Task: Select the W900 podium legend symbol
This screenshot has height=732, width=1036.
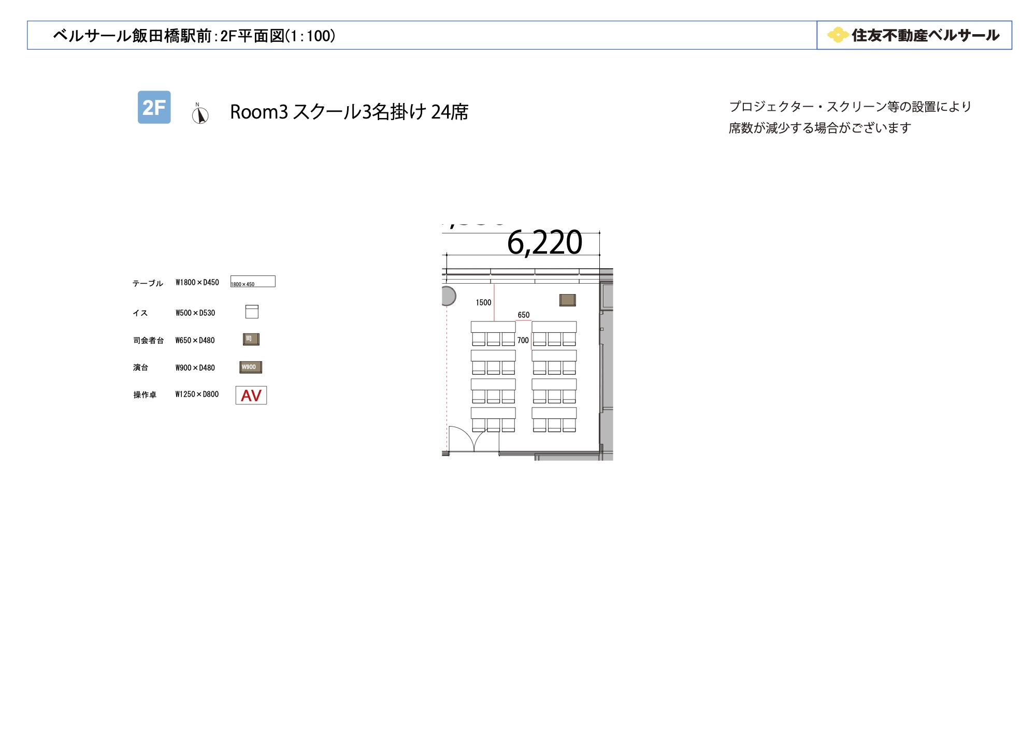Action: tap(251, 367)
